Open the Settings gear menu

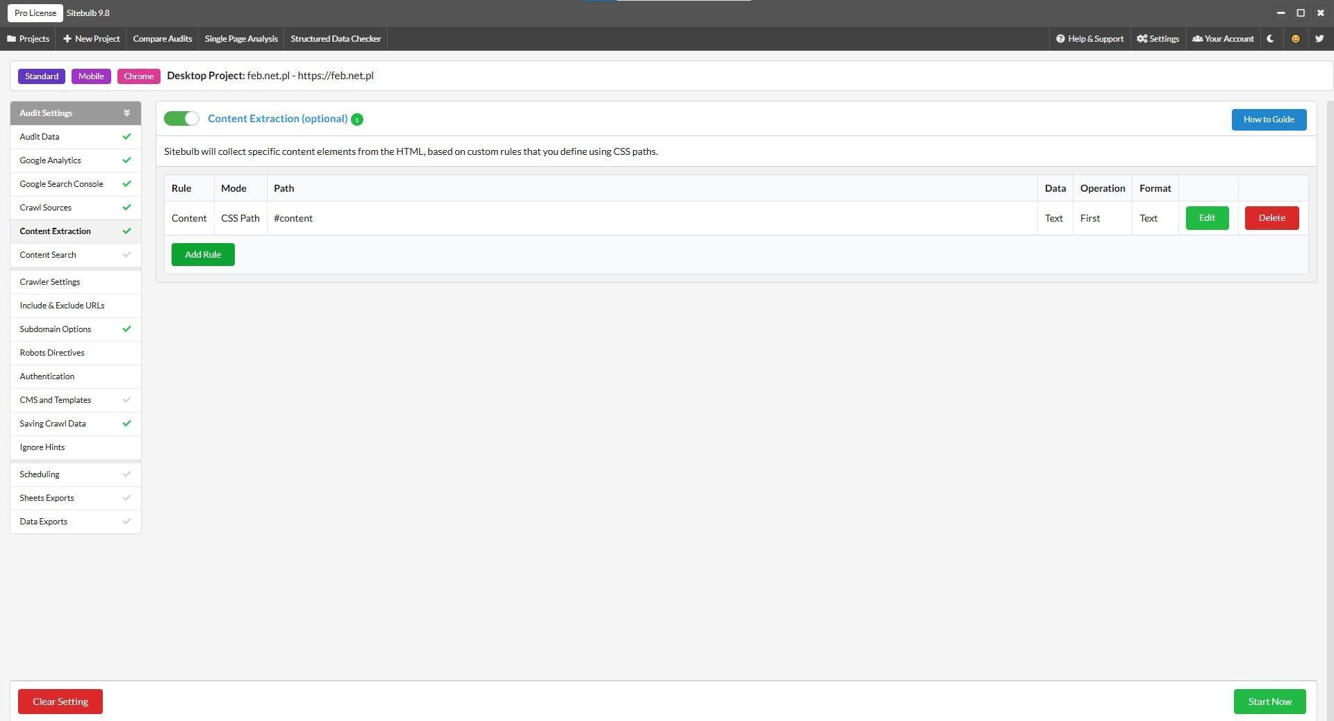(x=1158, y=39)
